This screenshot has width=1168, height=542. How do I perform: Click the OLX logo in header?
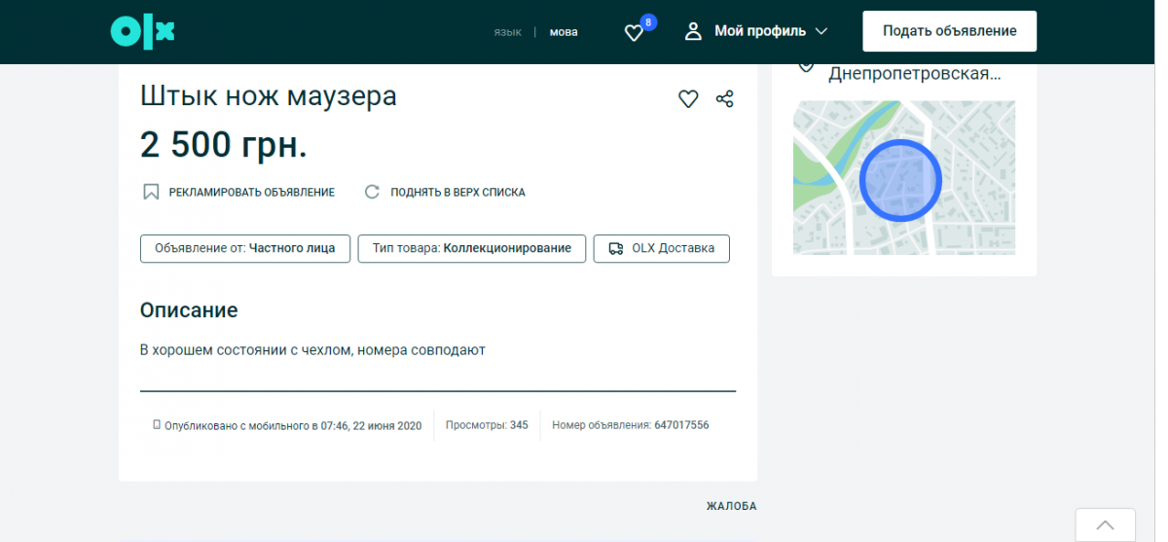[142, 31]
